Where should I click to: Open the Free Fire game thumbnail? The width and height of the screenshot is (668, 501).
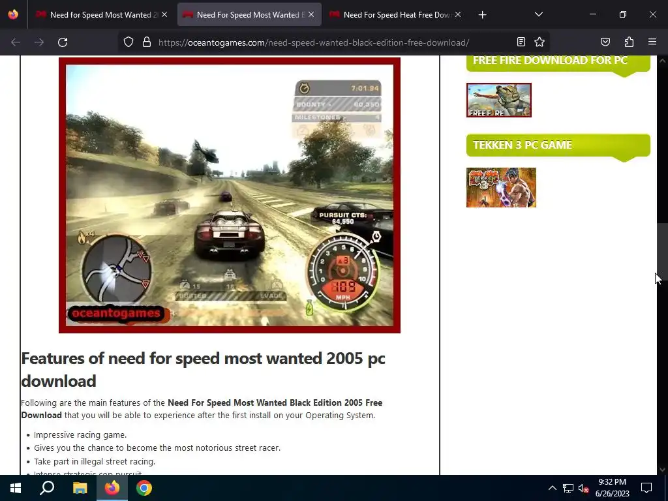[499, 100]
